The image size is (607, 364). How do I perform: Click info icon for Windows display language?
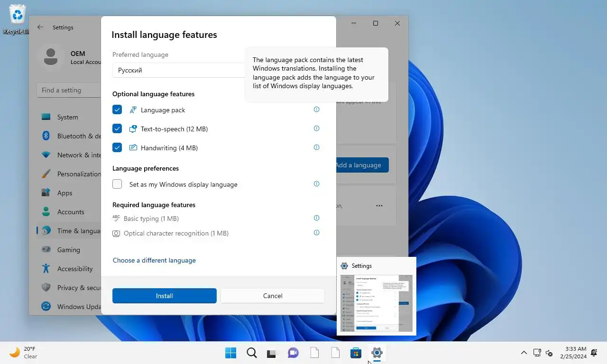coord(317,184)
